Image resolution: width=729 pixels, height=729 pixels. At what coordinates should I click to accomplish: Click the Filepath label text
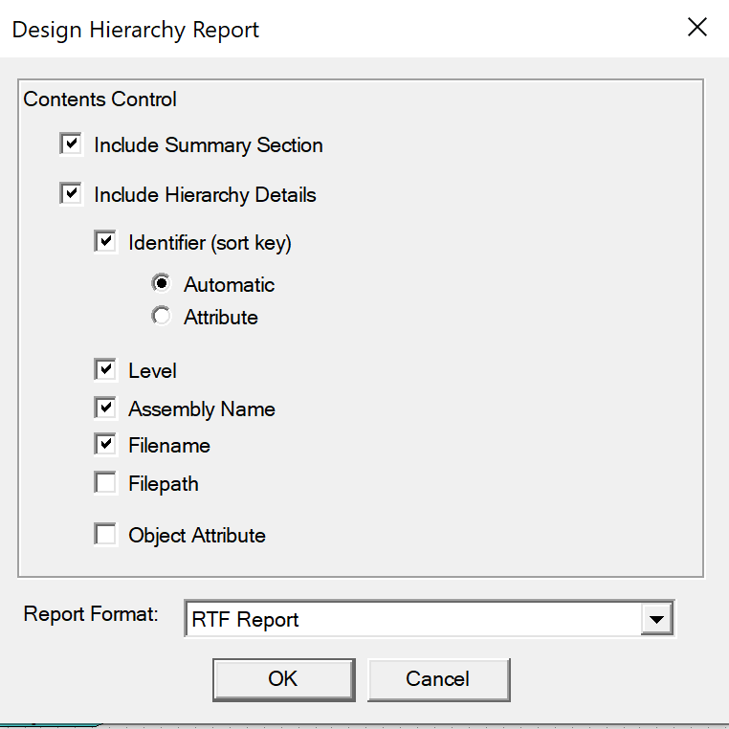(x=164, y=484)
